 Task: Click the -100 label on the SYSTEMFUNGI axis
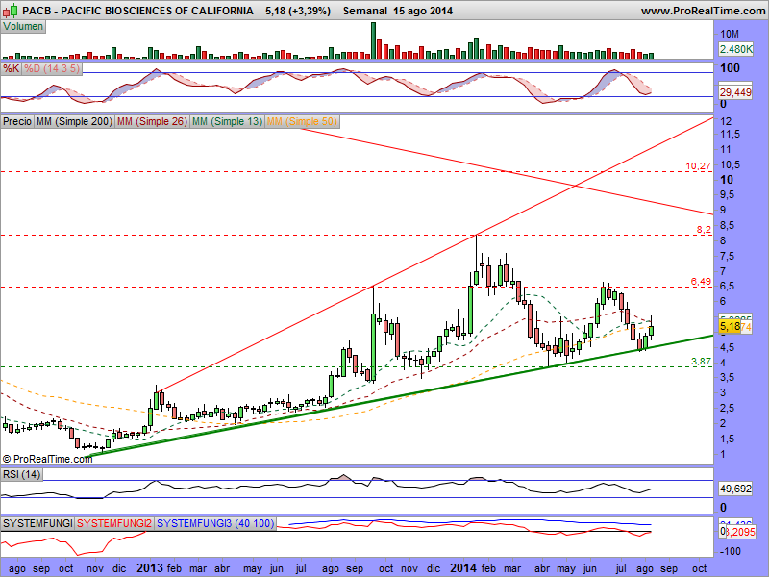[729, 551]
